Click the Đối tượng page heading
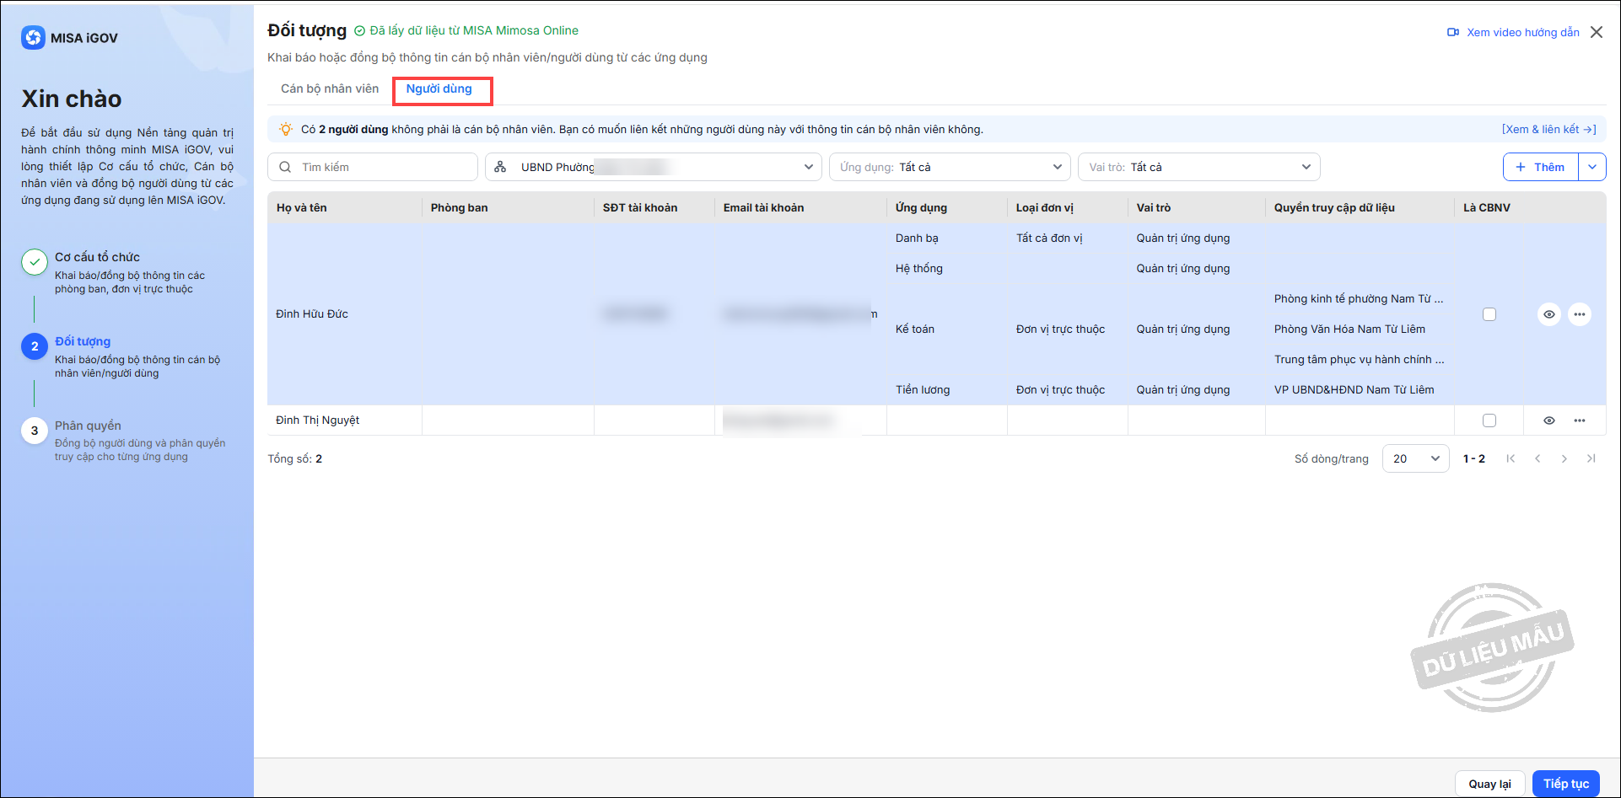The width and height of the screenshot is (1621, 798). [307, 31]
